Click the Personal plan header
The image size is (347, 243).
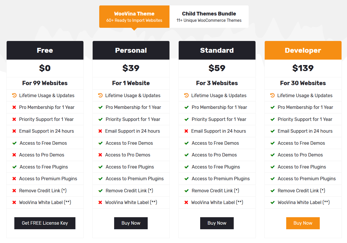[x=131, y=50]
